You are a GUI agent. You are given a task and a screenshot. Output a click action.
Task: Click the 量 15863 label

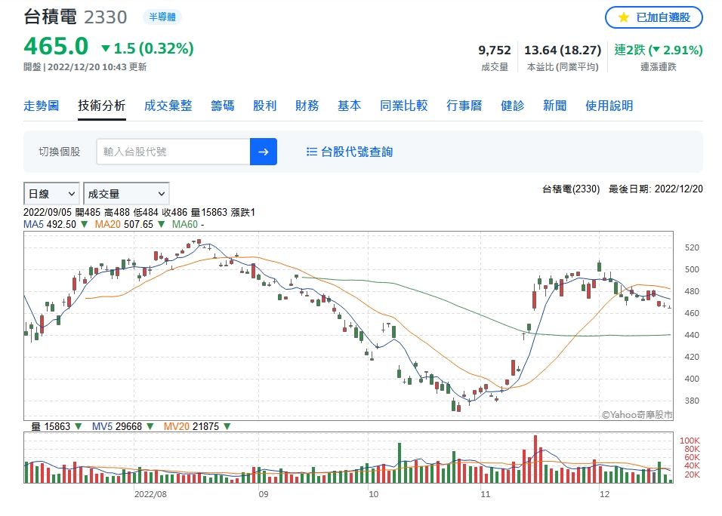click(x=51, y=426)
